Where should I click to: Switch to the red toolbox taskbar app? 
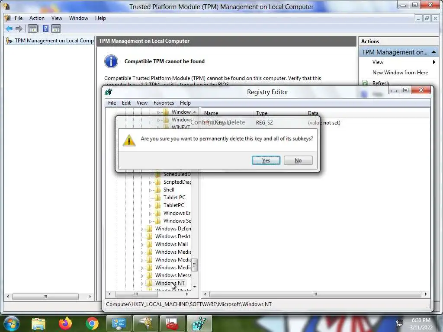point(172,323)
